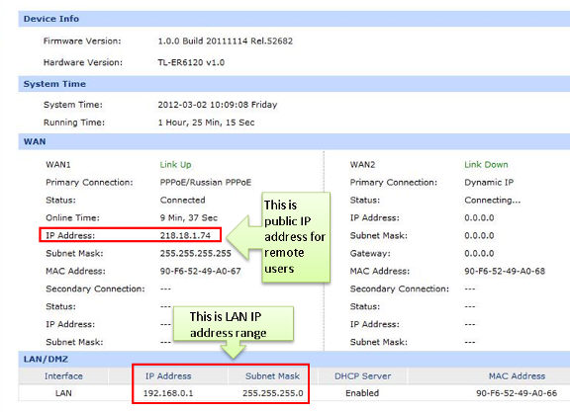
Task: Click the WAN2 Link Down status text
Action: click(486, 164)
